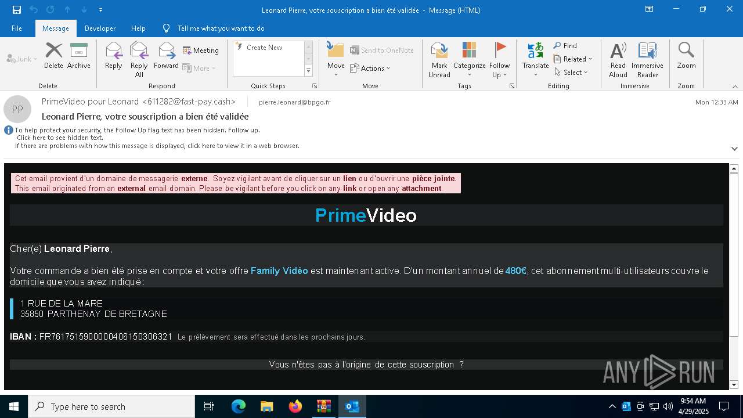This screenshot has width=743, height=418.
Task: Start Read Aloud
Action: pos(618,60)
